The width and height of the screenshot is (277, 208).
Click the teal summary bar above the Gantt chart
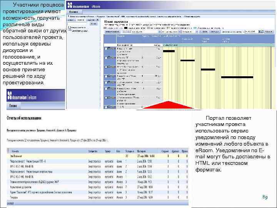click(x=219, y=45)
